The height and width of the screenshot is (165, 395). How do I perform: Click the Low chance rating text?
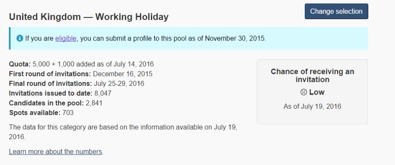coord(317,92)
